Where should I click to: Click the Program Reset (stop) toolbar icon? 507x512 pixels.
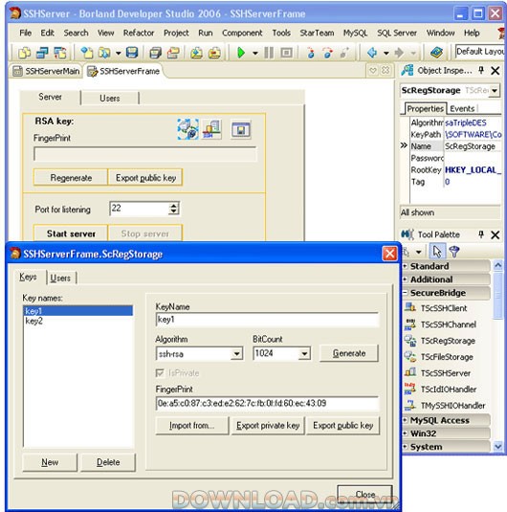pos(286,53)
